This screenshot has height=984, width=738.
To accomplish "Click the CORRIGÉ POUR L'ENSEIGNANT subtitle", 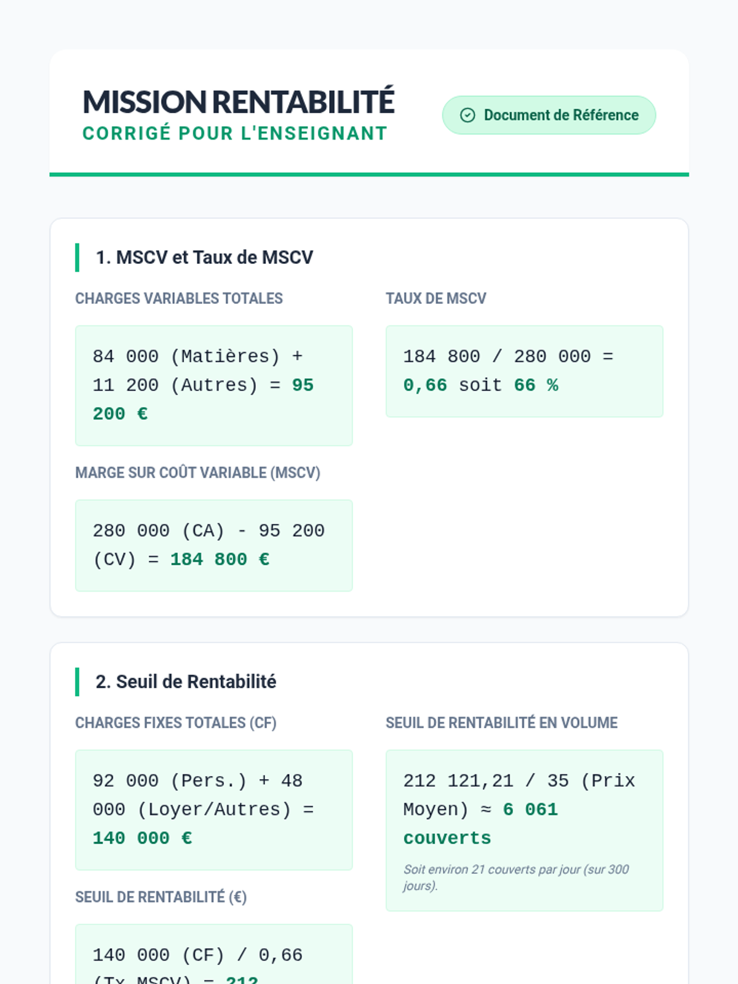I will pyautogui.click(x=235, y=133).
